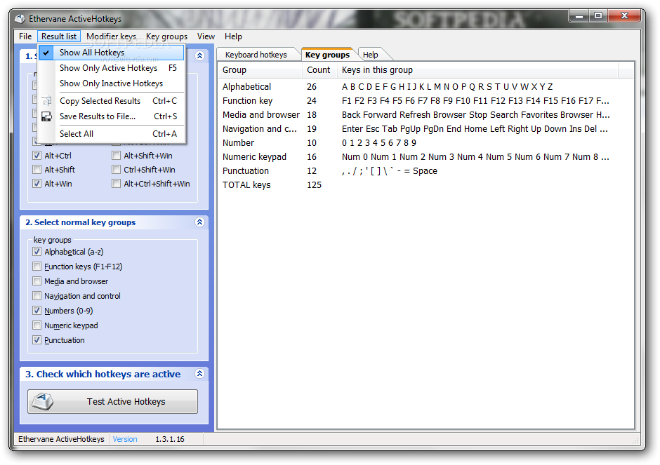Image resolution: width=660 pixels, height=465 pixels.
Task: Uncheck the Alt+Win modifier checkbox
Action: (x=37, y=184)
